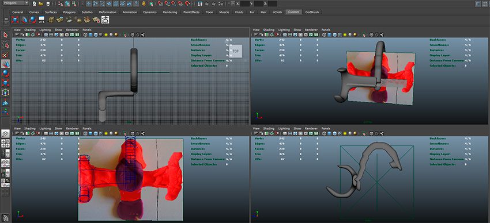Select the single perspective view layout
Screen dimensions: 490x223
(5, 133)
